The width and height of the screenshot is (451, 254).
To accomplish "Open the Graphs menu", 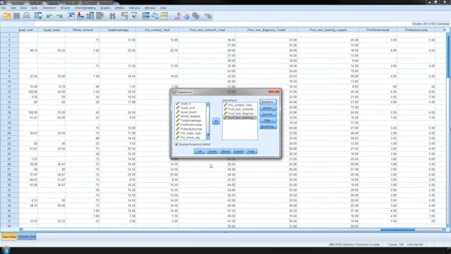I will 105,8.
